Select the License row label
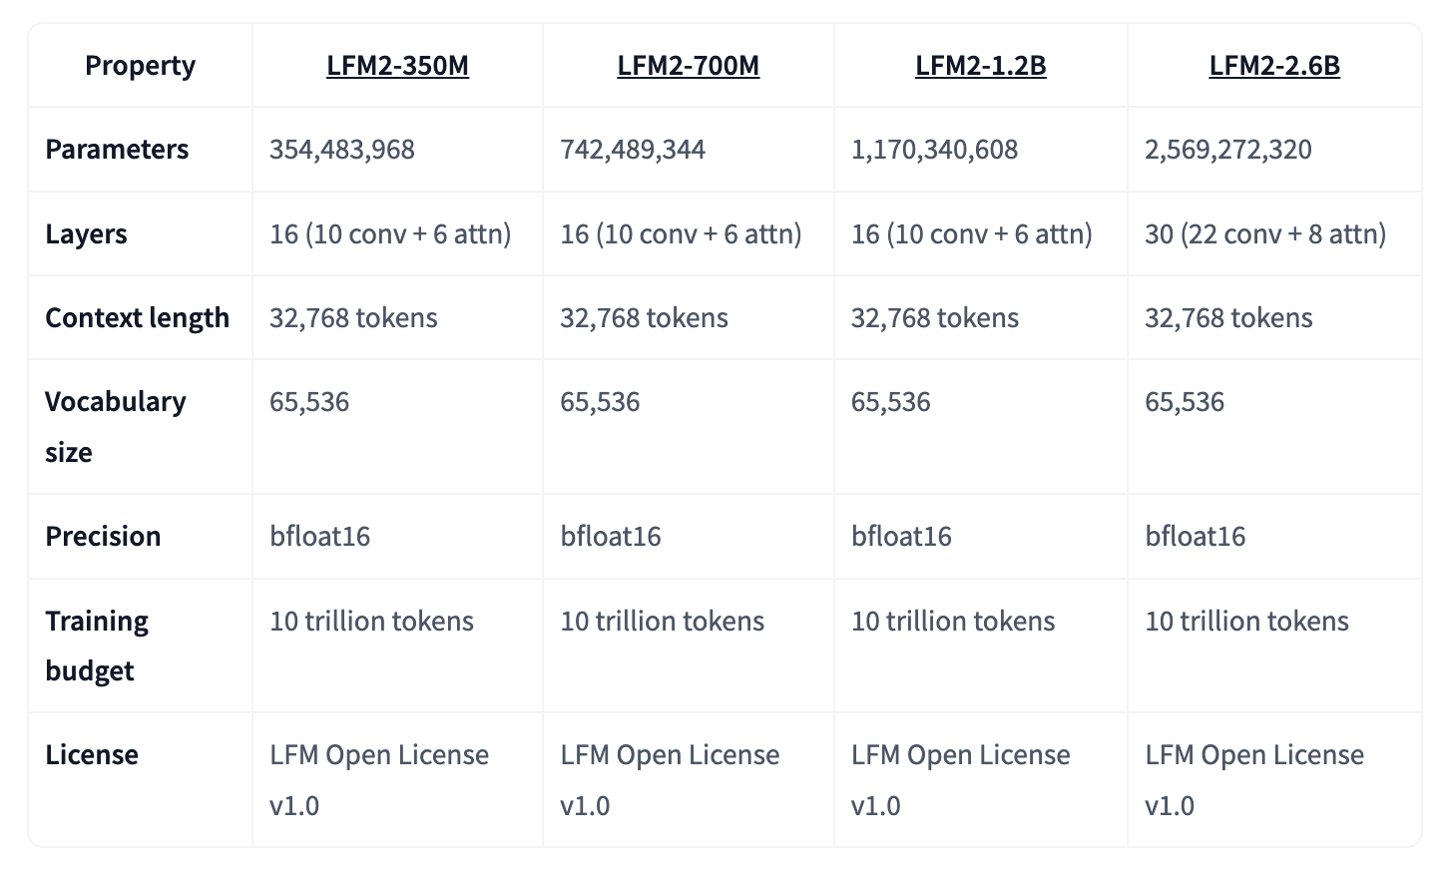Viewport: 1451px width, 872px height. pyautogui.click(x=92, y=755)
